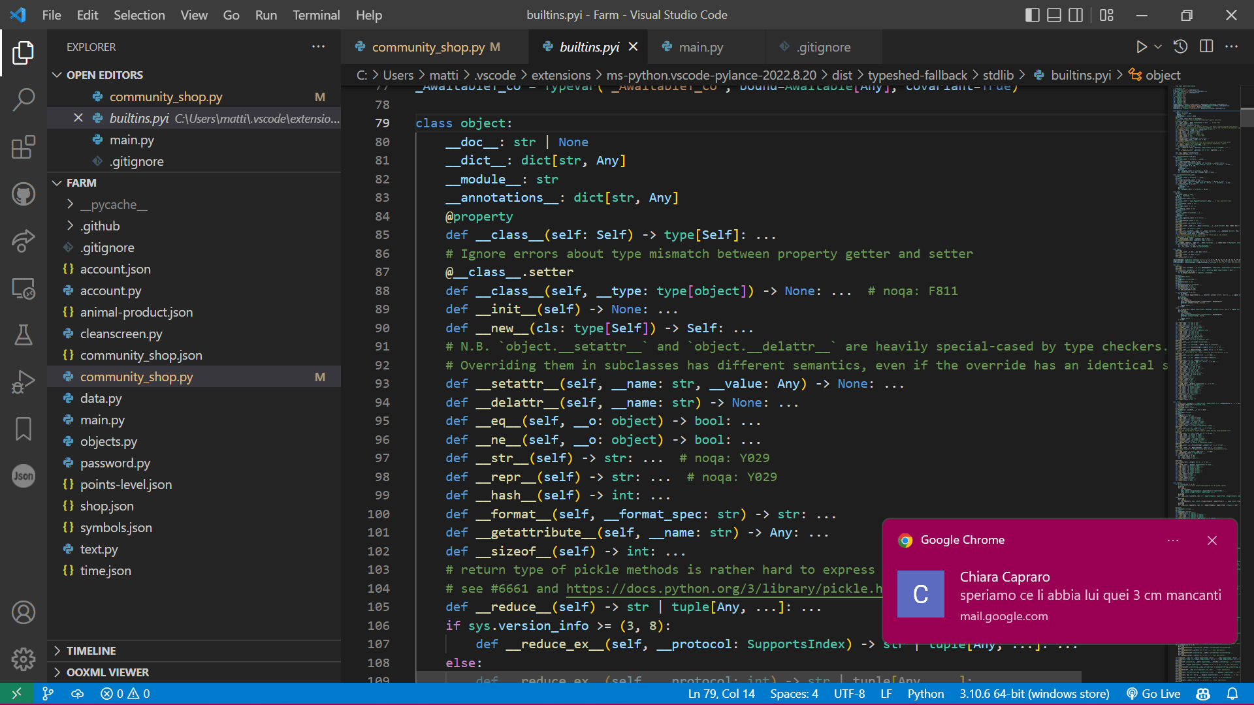Open notifications bell in status bar
This screenshot has width=1254, height=705.
[x=1232, y=694]
